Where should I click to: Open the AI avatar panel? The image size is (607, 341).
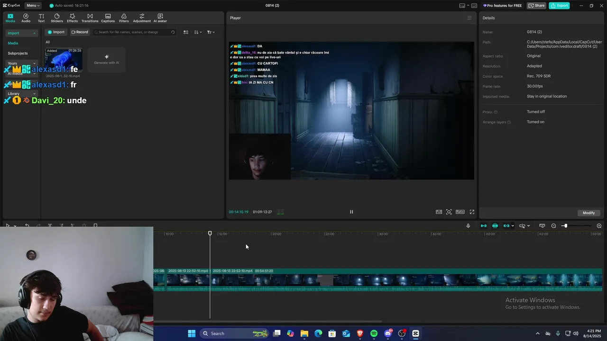click(160, 18)
